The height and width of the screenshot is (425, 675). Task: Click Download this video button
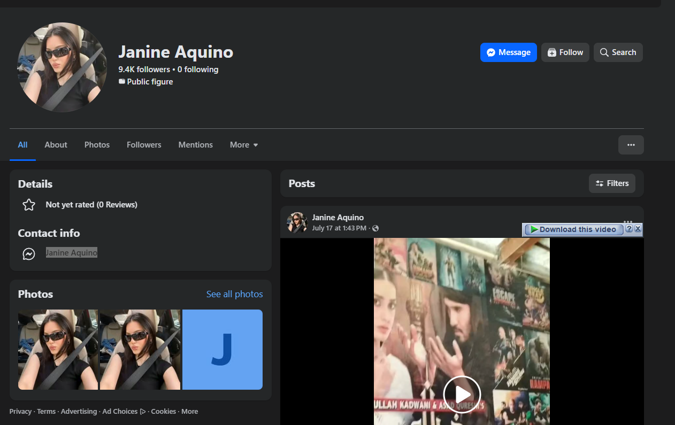573,229
